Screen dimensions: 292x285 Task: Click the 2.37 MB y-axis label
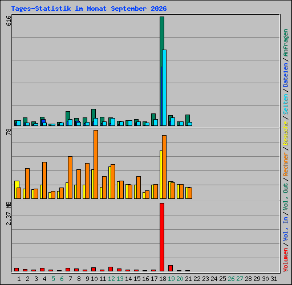(x=9, y=214)
